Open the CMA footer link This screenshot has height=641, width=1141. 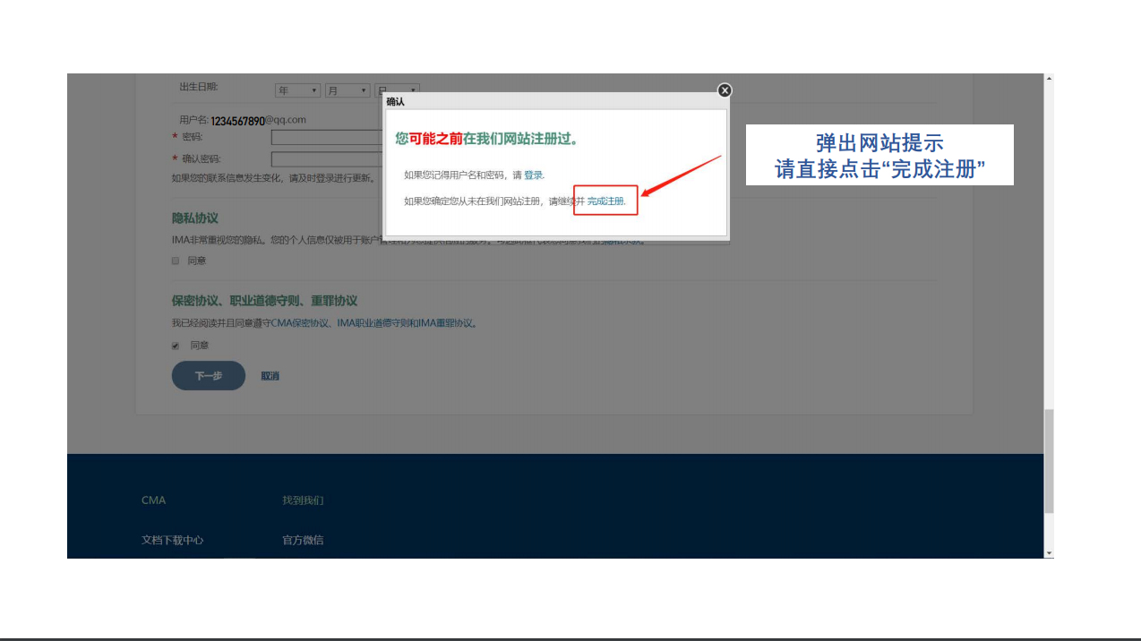(153, 500)
